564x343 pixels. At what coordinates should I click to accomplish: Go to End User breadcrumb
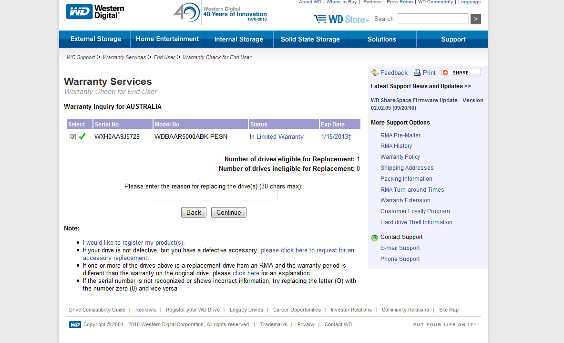pyautogui.click(x=164, y=57)
